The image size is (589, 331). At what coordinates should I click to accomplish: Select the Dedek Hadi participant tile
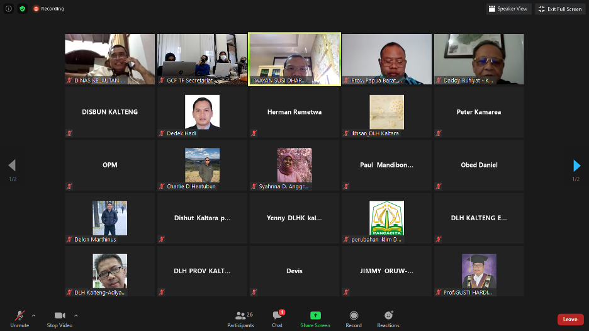pos(202,113)
